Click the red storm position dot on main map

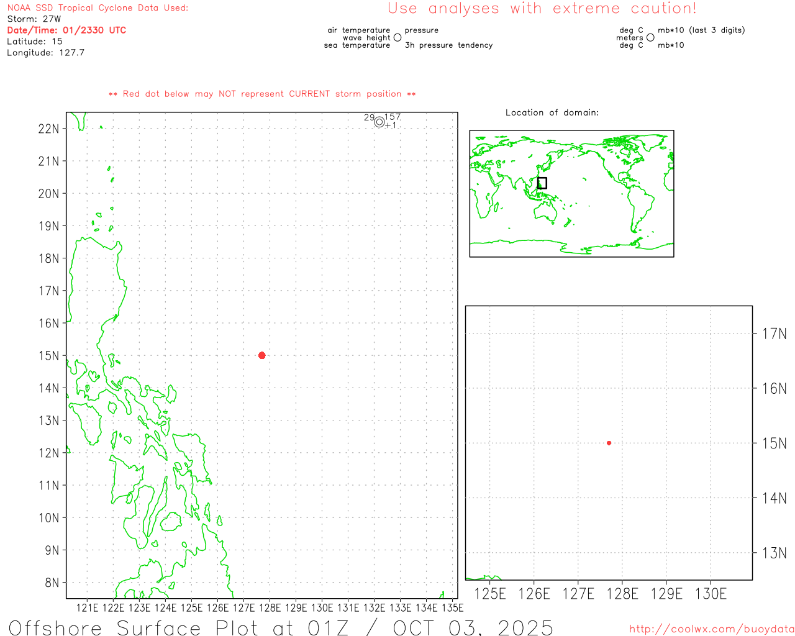point(261,355)
